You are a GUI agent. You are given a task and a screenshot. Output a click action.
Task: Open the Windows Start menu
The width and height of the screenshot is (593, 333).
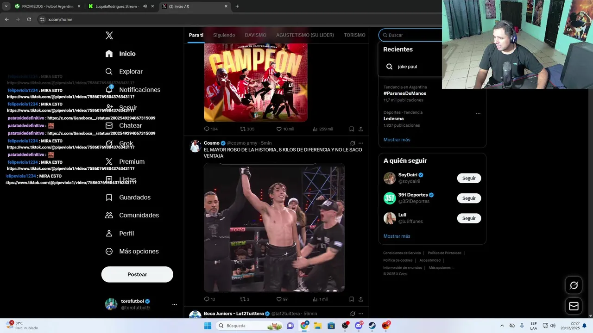pyautogui.click(x=208, y=326)
